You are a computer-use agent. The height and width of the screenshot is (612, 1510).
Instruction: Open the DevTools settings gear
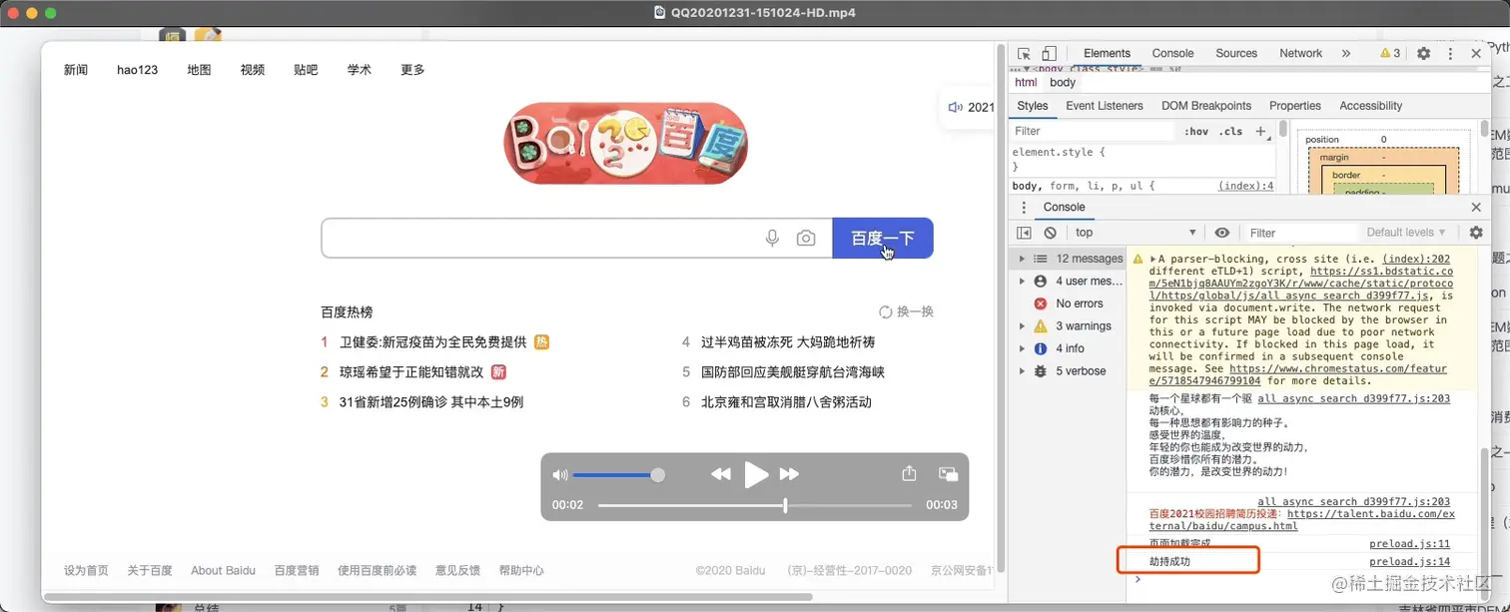[1423, 54]
